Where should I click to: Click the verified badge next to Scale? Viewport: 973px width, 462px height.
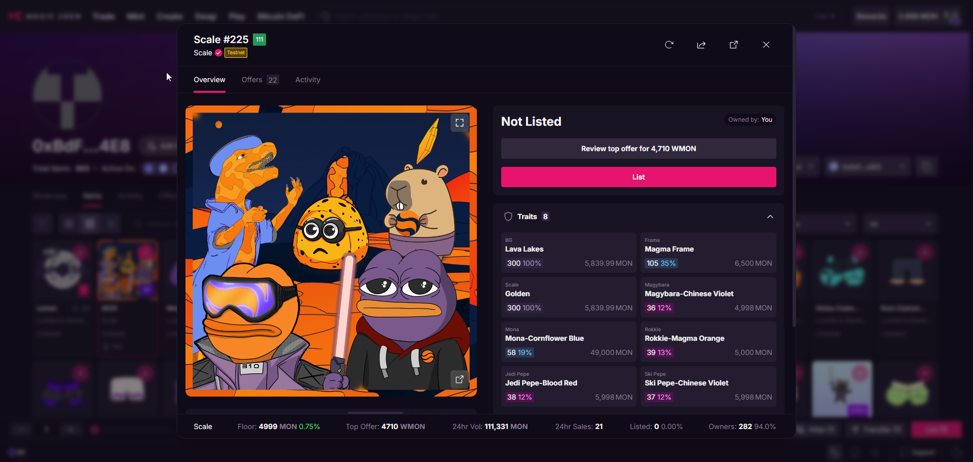[218, 53]
